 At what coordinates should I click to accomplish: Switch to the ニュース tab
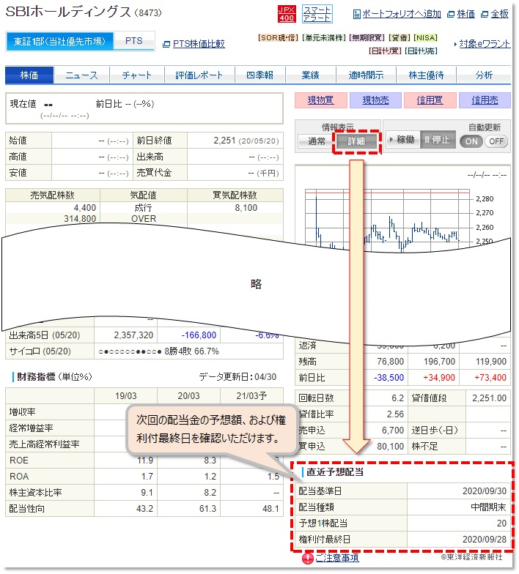pyautogui.click(x=82, y=75)
